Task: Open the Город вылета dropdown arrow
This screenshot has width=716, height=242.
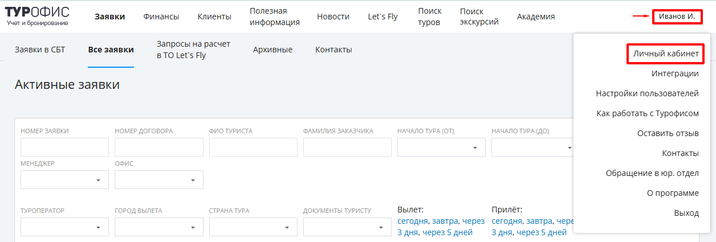Action: coord(193,228)
